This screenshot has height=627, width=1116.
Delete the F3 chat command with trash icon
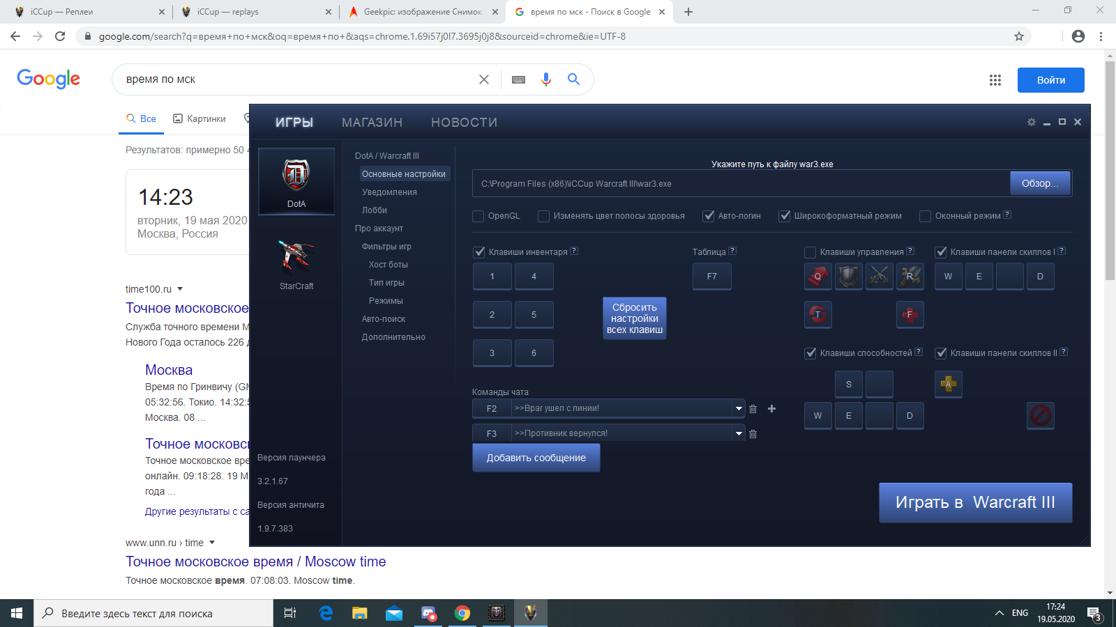(753, 434)
